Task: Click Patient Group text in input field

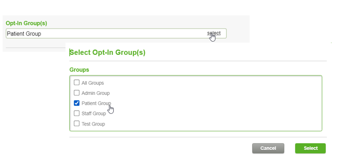Action: pyautogui.click(x=24, y=34)
